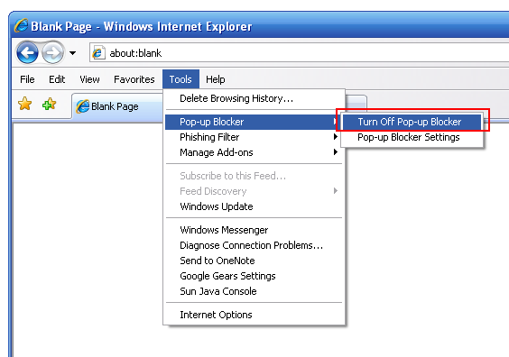
Task: Click Send to OneNote
Action: [254, 261]
